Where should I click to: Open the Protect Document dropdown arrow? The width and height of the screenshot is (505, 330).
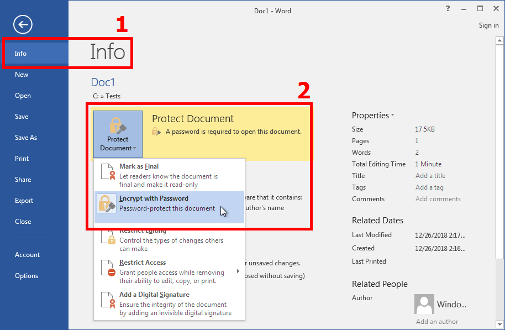(x=135, y=148)
